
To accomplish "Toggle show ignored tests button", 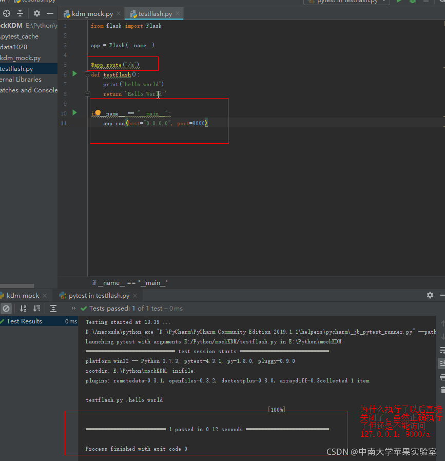I will click(x=6, y=309).
